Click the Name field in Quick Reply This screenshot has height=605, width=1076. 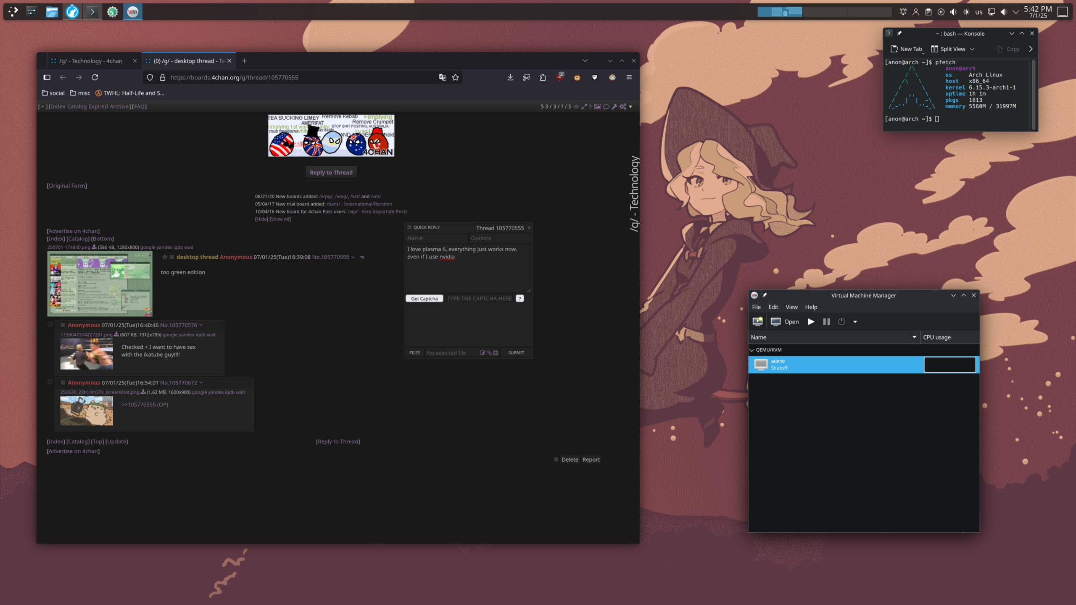click(436, 238)
